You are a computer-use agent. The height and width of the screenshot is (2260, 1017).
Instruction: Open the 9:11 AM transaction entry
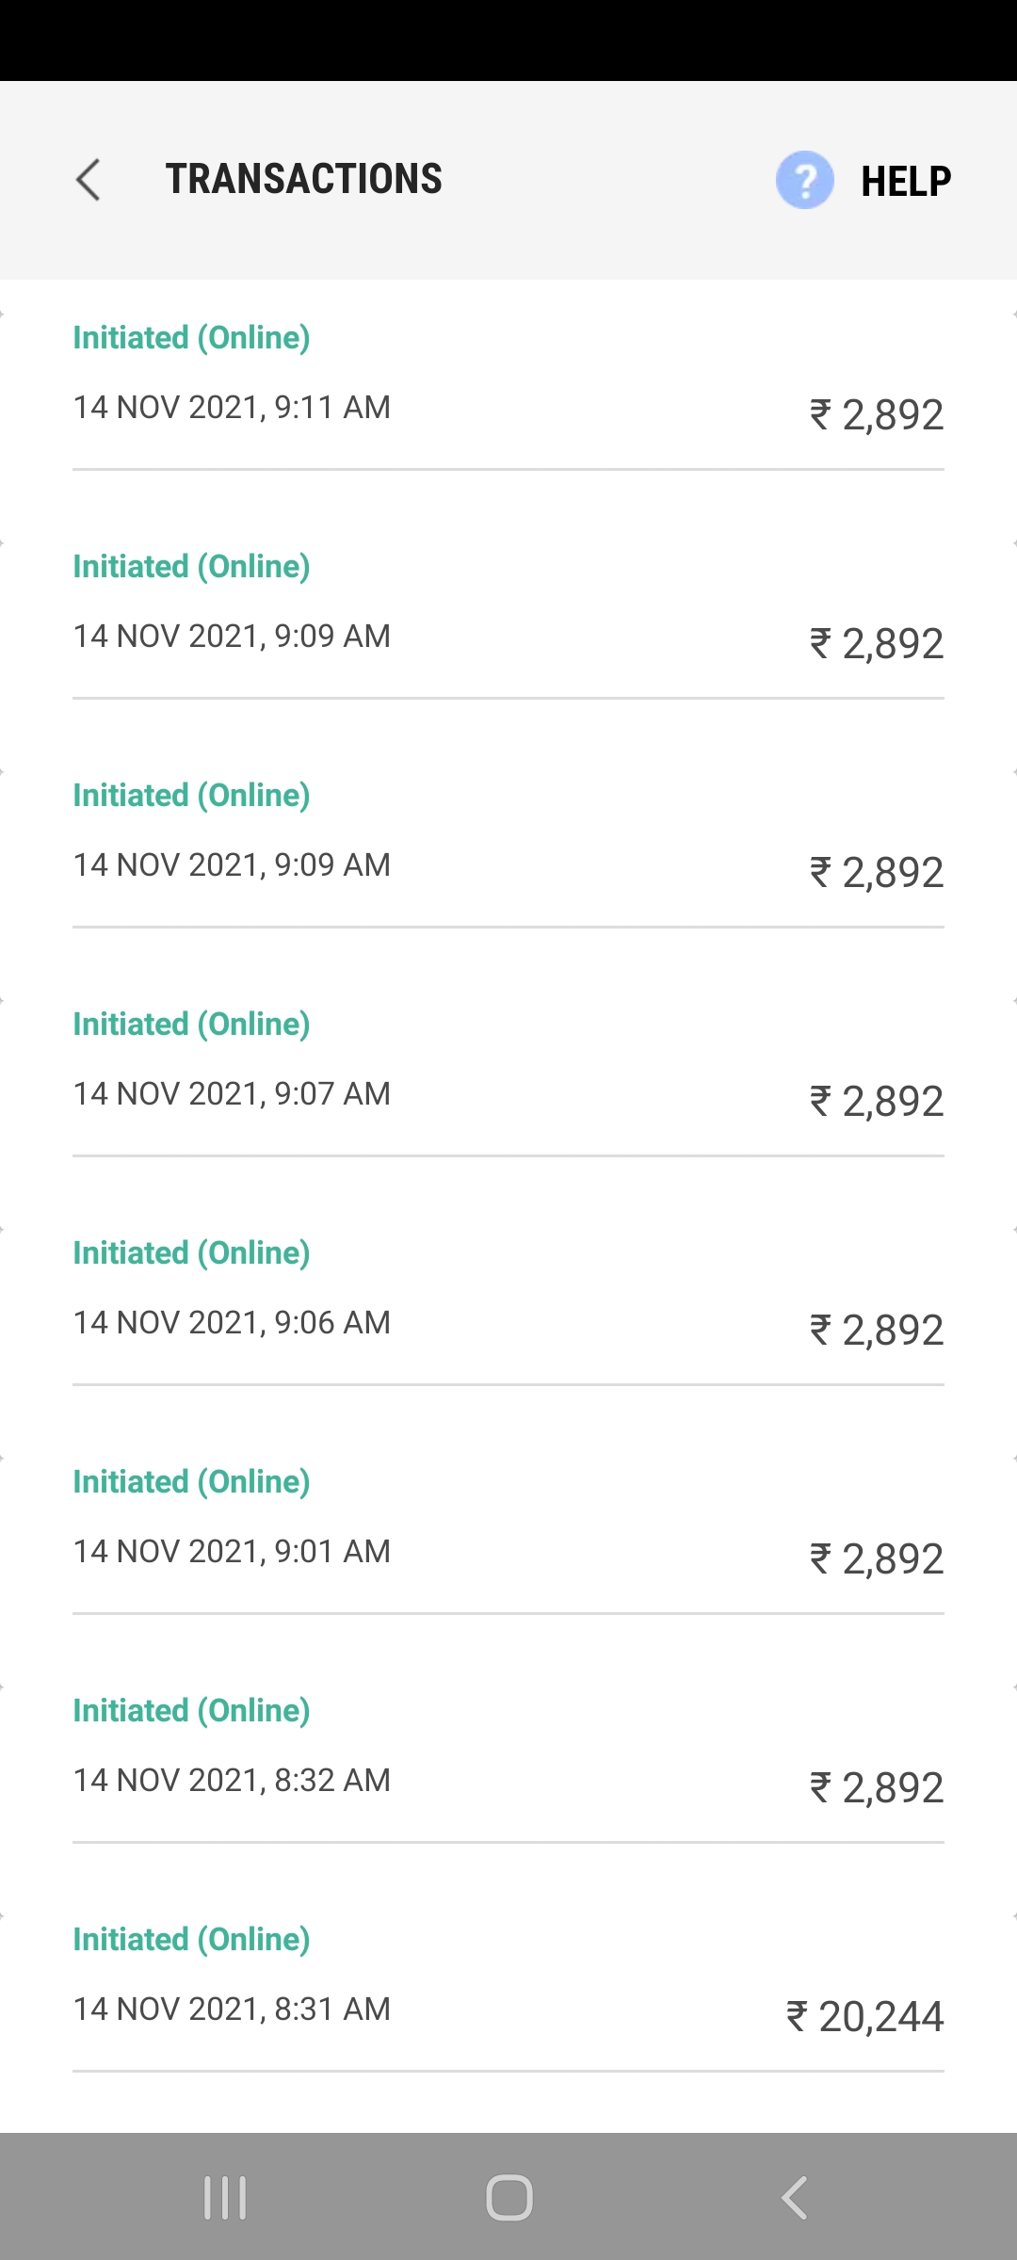click(508, 377)
